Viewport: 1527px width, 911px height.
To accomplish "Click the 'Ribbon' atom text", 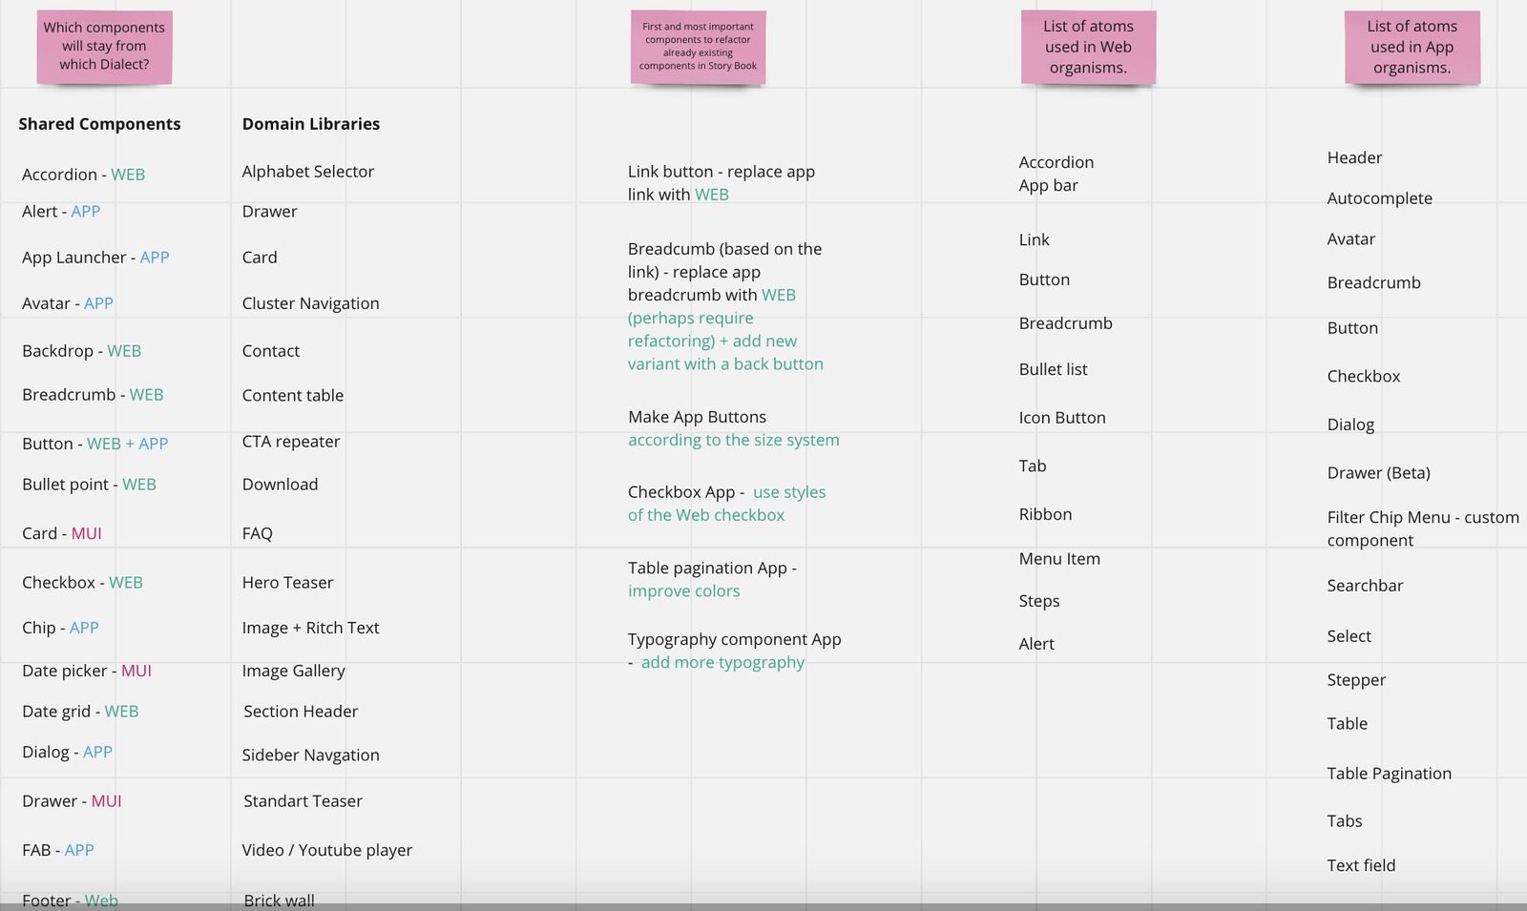I will [1045, 514].
